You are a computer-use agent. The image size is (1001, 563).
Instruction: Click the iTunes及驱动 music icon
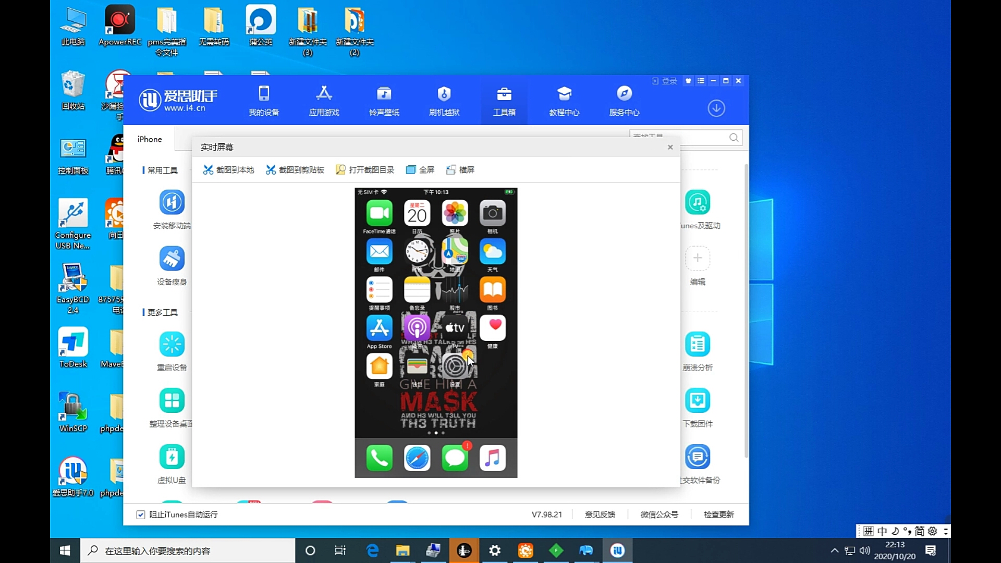click(x=698, y=202)
